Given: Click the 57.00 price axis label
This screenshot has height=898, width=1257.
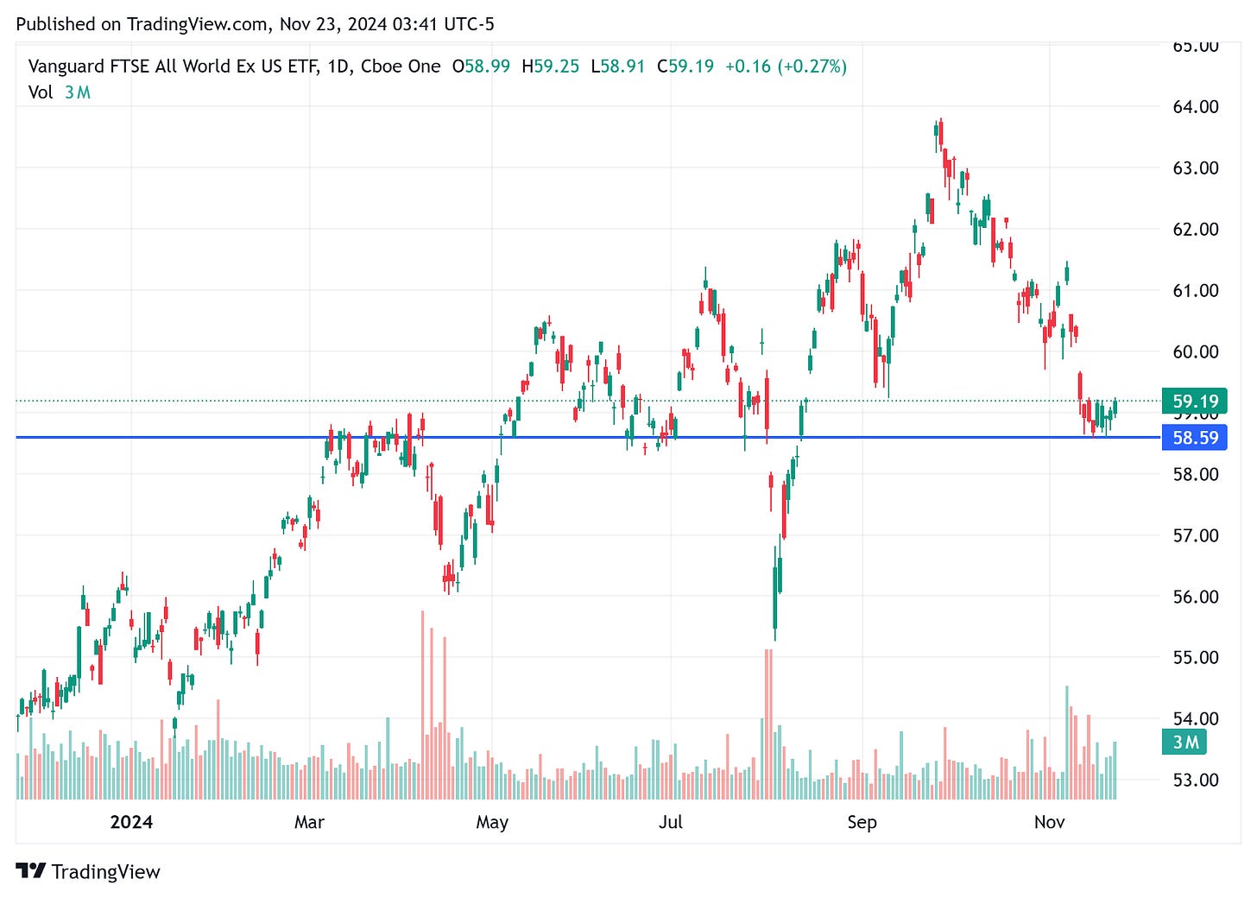Looking at the screenshot, I should tap(1196, 535).
